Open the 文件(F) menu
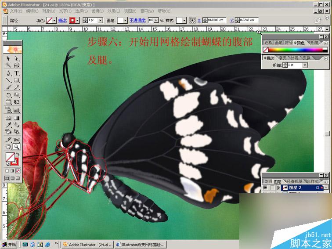The image size is (332, 249). pos(16,11)
